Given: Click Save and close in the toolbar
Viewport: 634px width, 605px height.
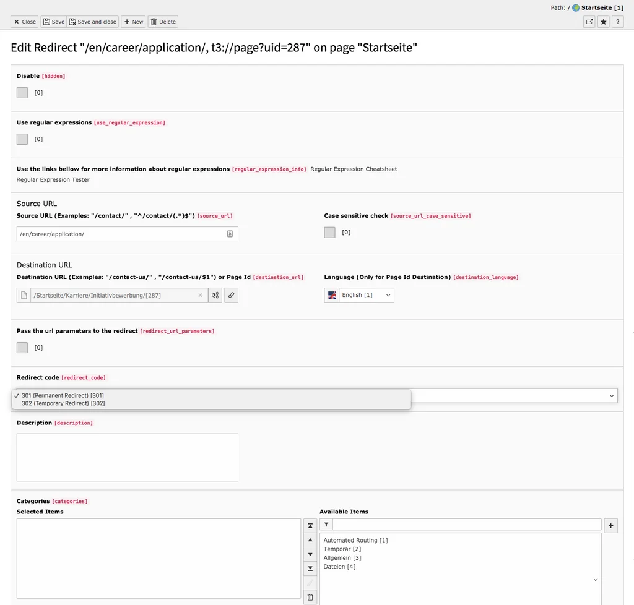Looking at the screenshot, I should (x=92, y=22).
